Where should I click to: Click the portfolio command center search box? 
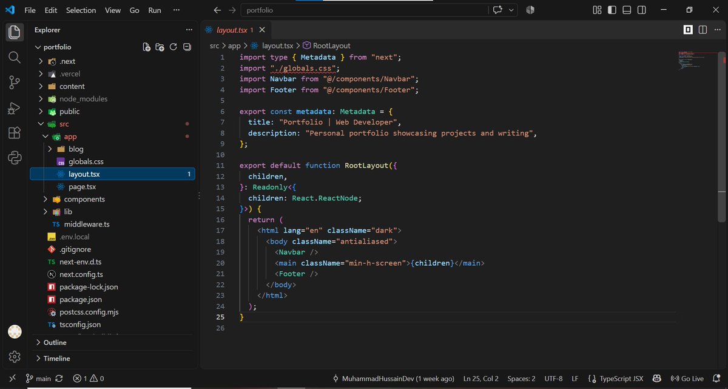coord(365,10)
